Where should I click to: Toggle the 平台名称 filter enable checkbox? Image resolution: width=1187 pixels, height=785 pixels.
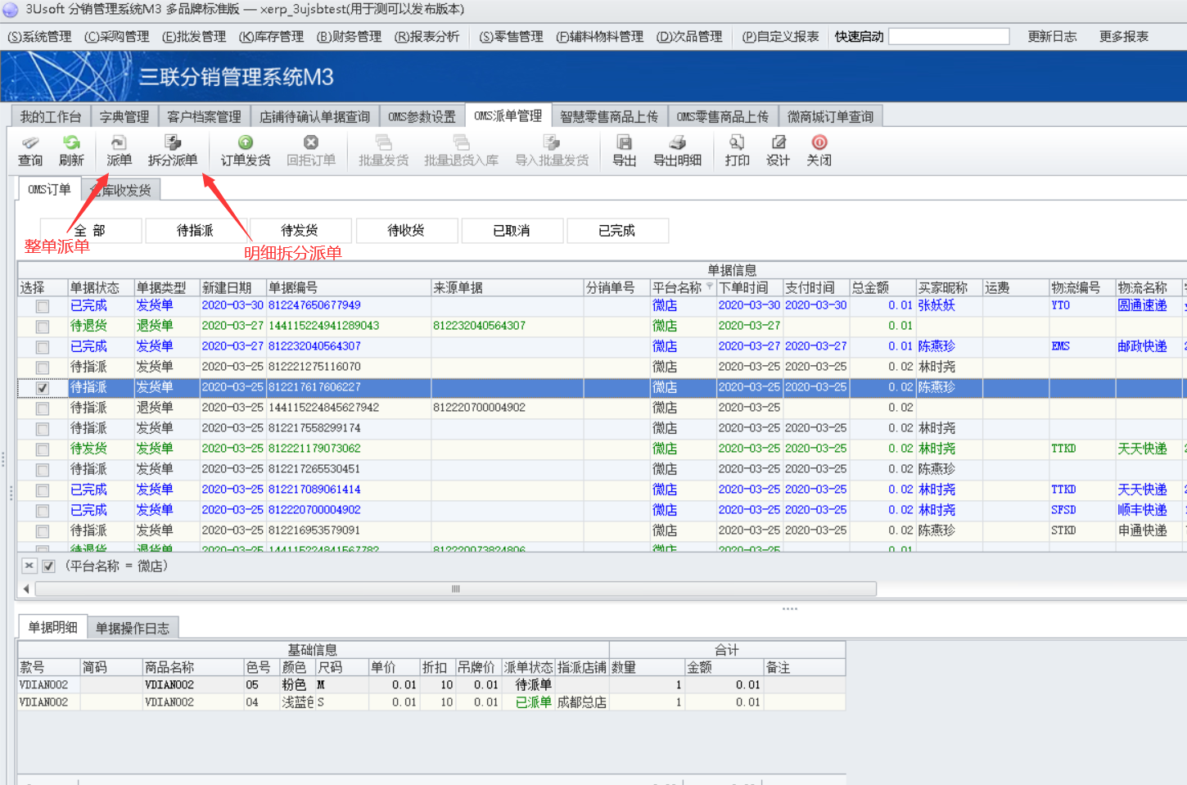pos(49,566)
